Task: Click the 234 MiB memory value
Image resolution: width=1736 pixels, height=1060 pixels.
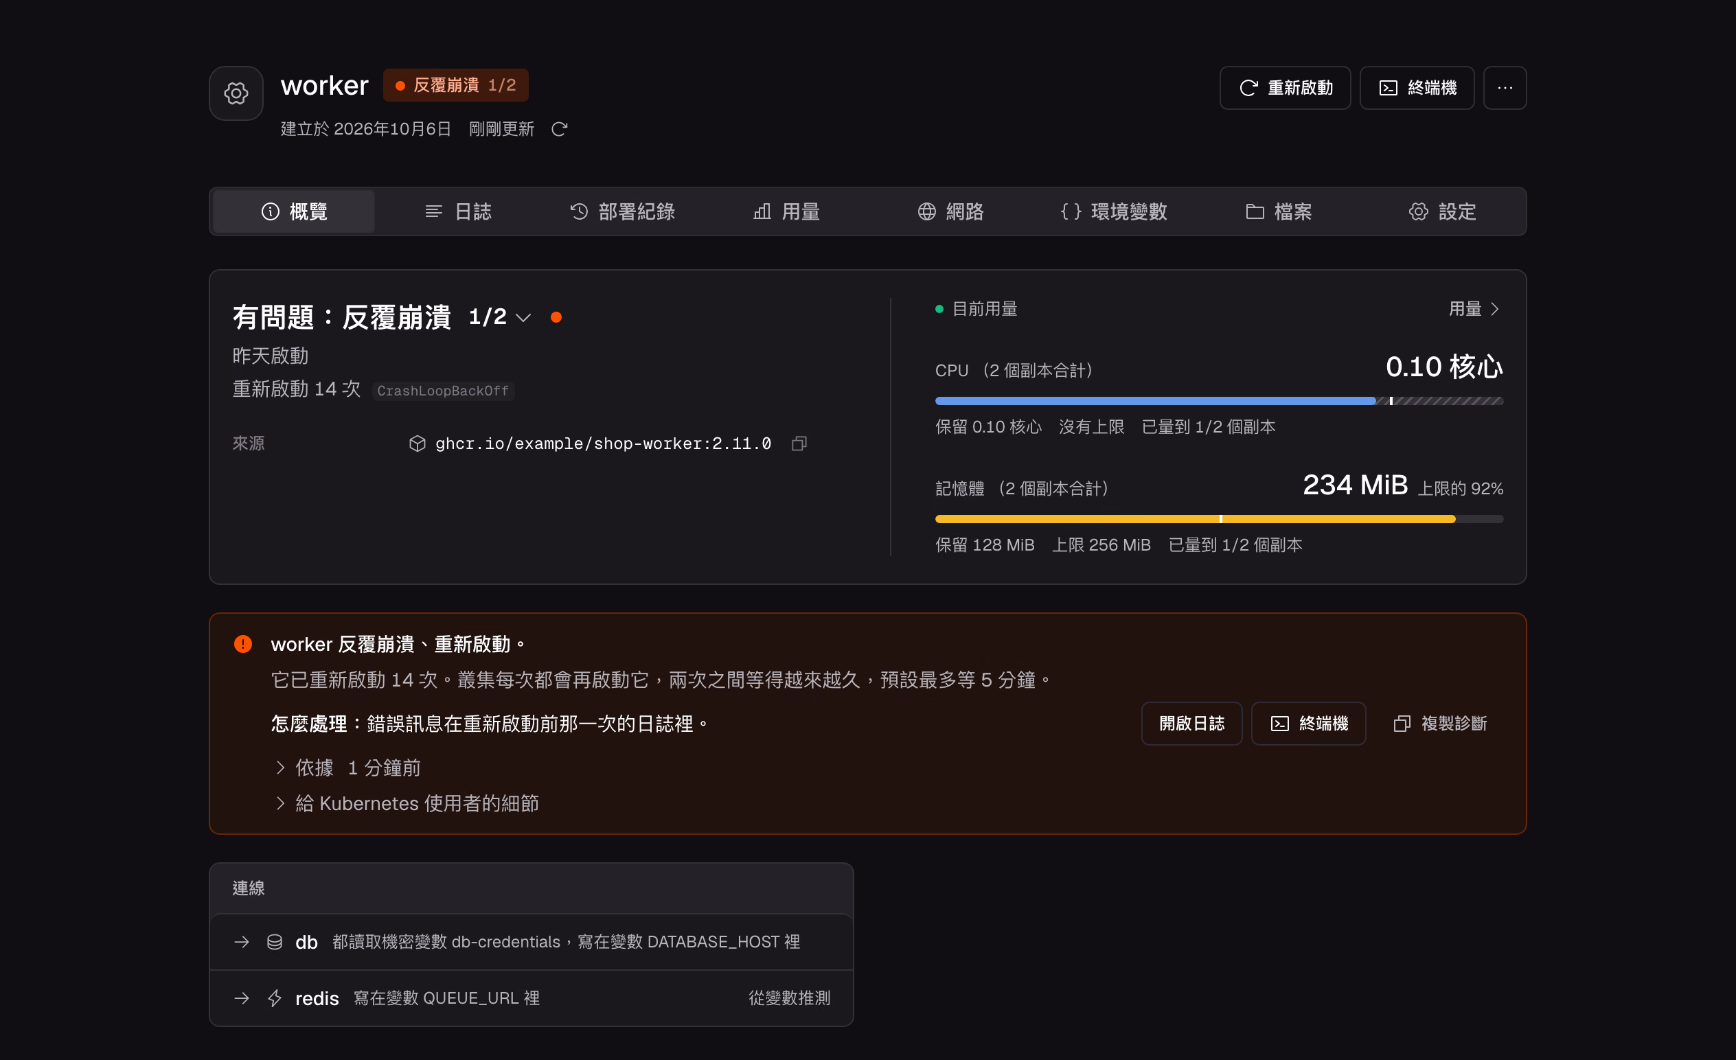Action: [1355, 485]
